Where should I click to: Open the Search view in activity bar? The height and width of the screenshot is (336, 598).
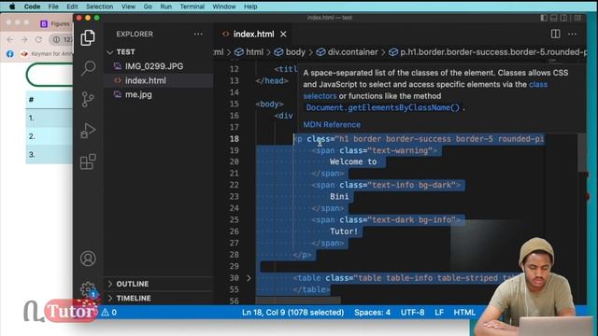pos(88,68)
